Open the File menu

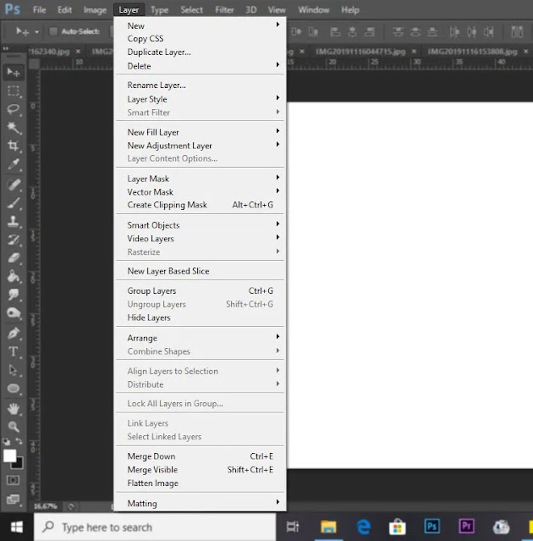39,9
